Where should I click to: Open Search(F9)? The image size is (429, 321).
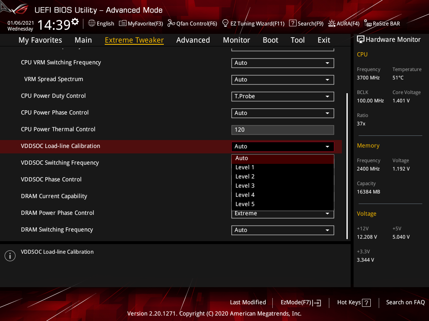pyautogui.click(x=306, y=23)
